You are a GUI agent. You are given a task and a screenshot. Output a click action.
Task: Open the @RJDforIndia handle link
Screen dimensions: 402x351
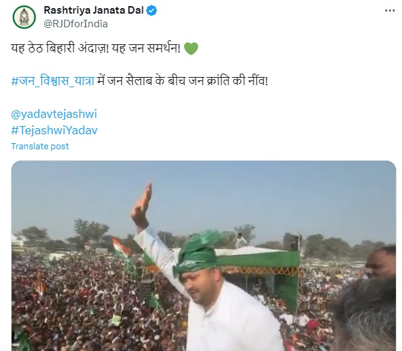(76, 24)
